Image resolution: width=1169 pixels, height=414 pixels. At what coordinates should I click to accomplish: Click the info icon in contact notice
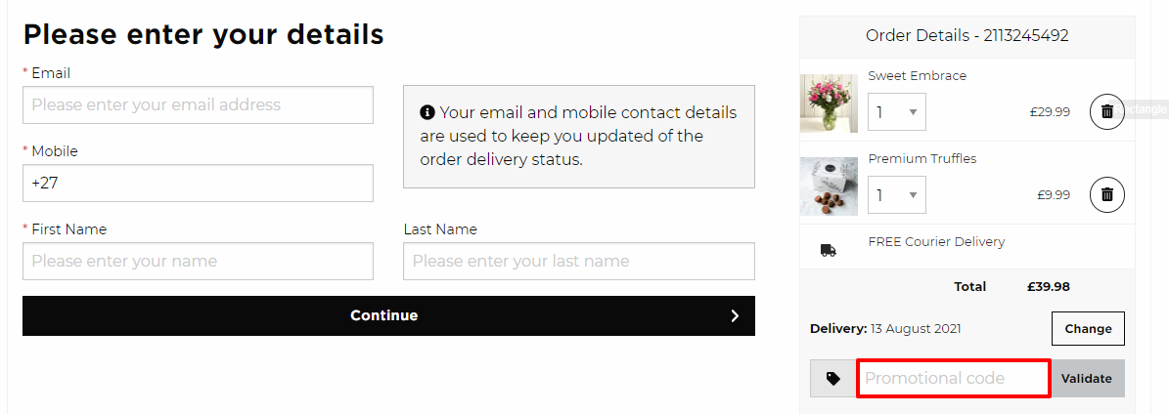(x=427, y=112)
